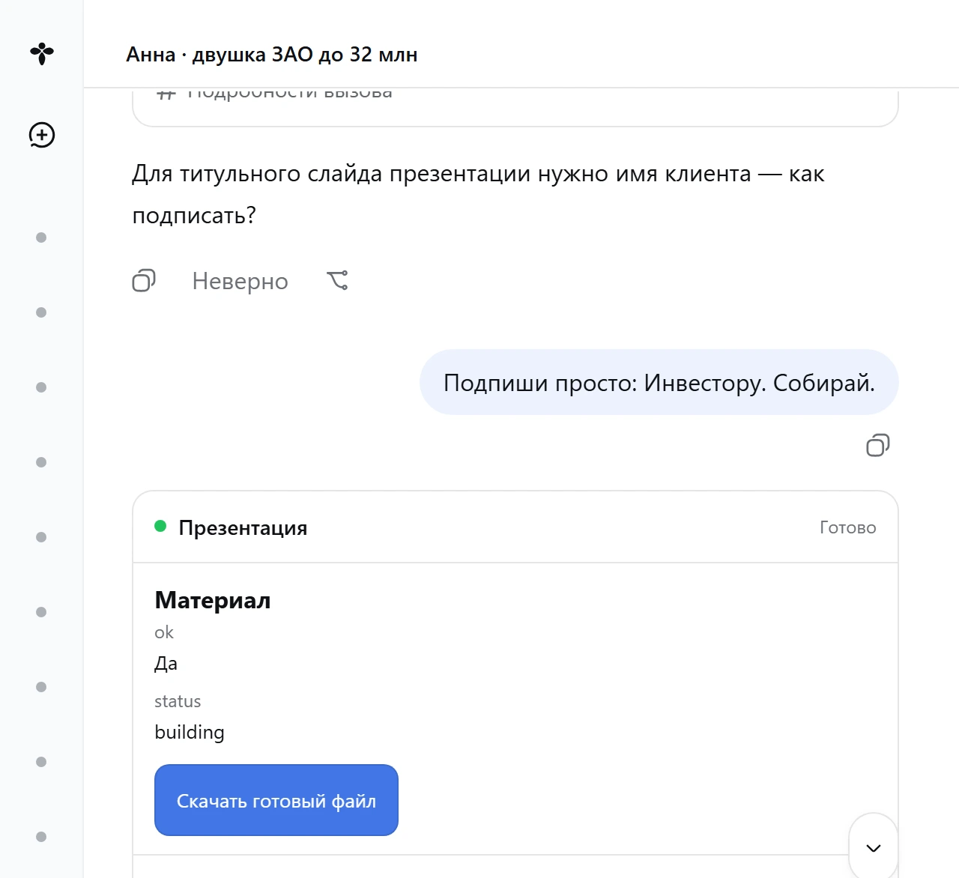Collapse the Презентация tool card header

click(x=515, y=527)
